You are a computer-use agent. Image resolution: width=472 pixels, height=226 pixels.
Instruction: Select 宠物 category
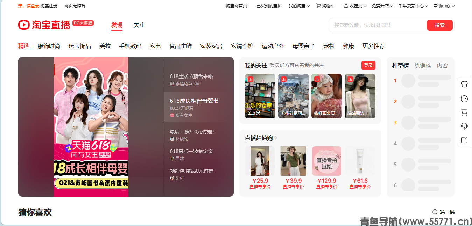click(x=329, y=46)
